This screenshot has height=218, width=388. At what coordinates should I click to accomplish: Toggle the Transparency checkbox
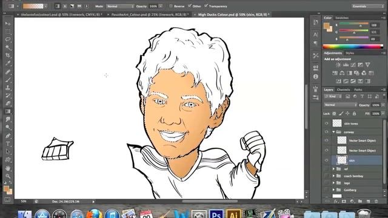click(x=206, y=6)
